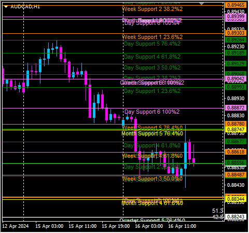Click the green 0.88556 price tag
The image size is (249, 233).
(x=236, y=163)
